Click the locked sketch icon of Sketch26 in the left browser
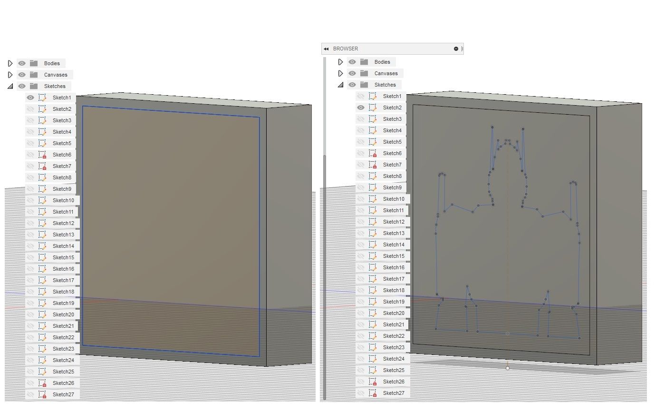This screenshot has width=655, height=412. (42, 383)
